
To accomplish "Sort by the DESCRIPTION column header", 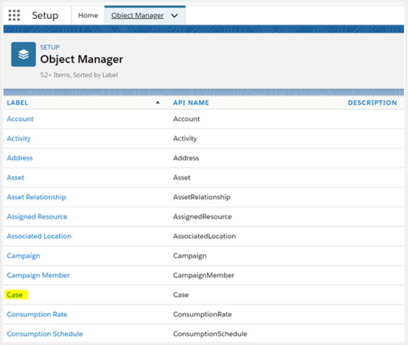I will coord(373,103).
